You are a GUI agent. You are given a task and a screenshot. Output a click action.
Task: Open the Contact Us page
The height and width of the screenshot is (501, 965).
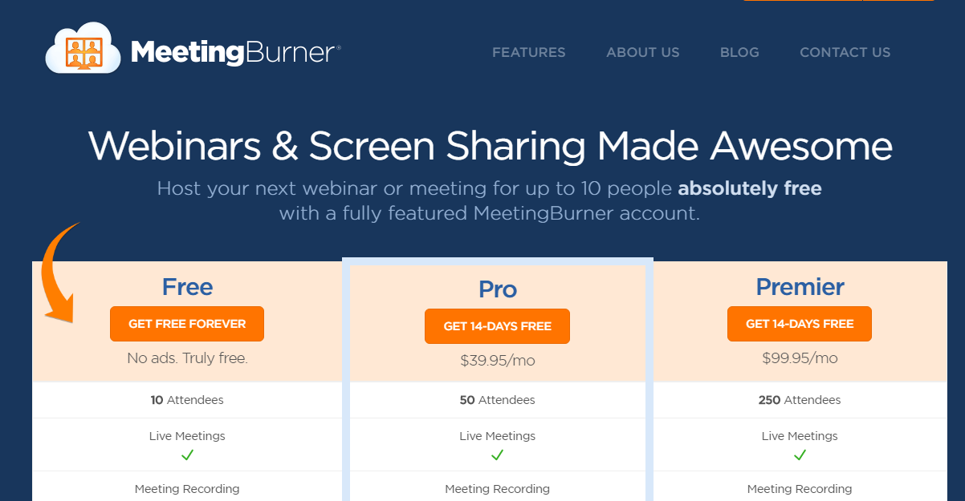[x=845, y=52]
